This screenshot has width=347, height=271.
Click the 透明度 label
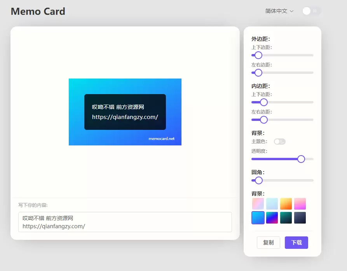click(259, 151)
